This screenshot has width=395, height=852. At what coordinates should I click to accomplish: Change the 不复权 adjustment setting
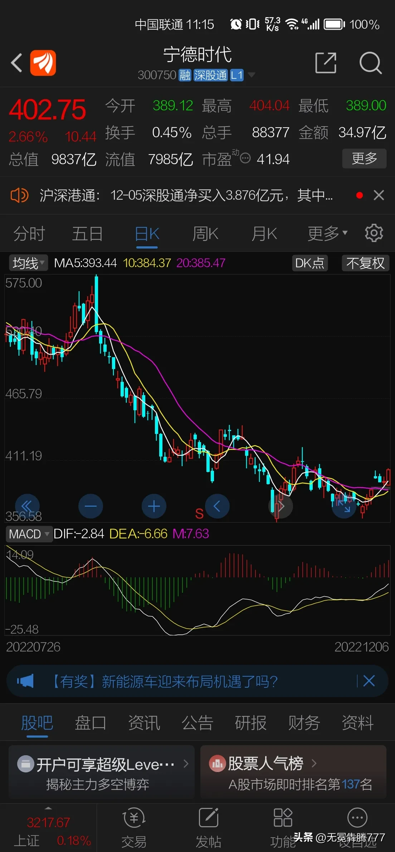point(365,263)
